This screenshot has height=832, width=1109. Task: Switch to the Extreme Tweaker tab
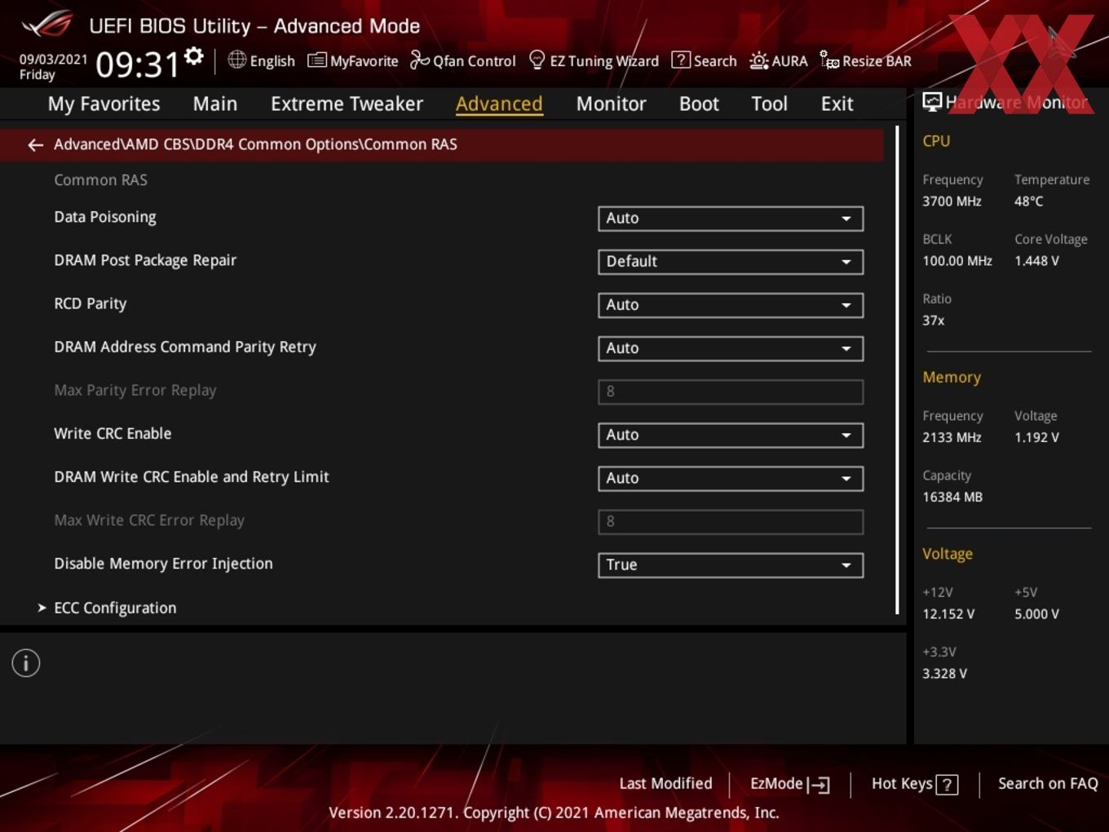click(x=347, y=104)
